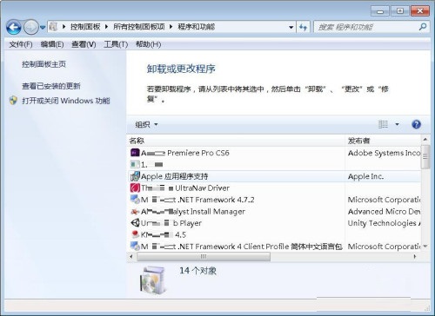Open the view options dropdown arrow
The image size is (435, 316).
pos(397,124)
